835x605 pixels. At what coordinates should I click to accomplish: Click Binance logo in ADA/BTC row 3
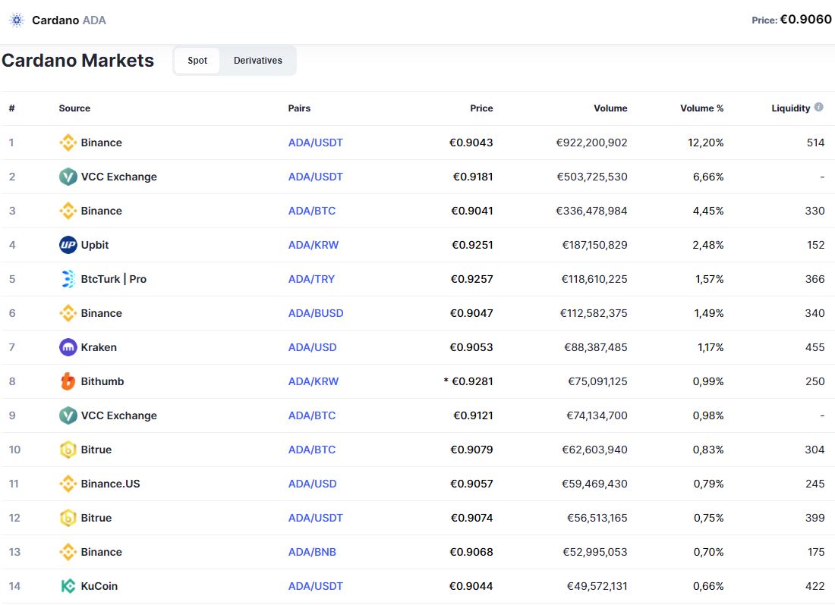[x=68, y=211]
